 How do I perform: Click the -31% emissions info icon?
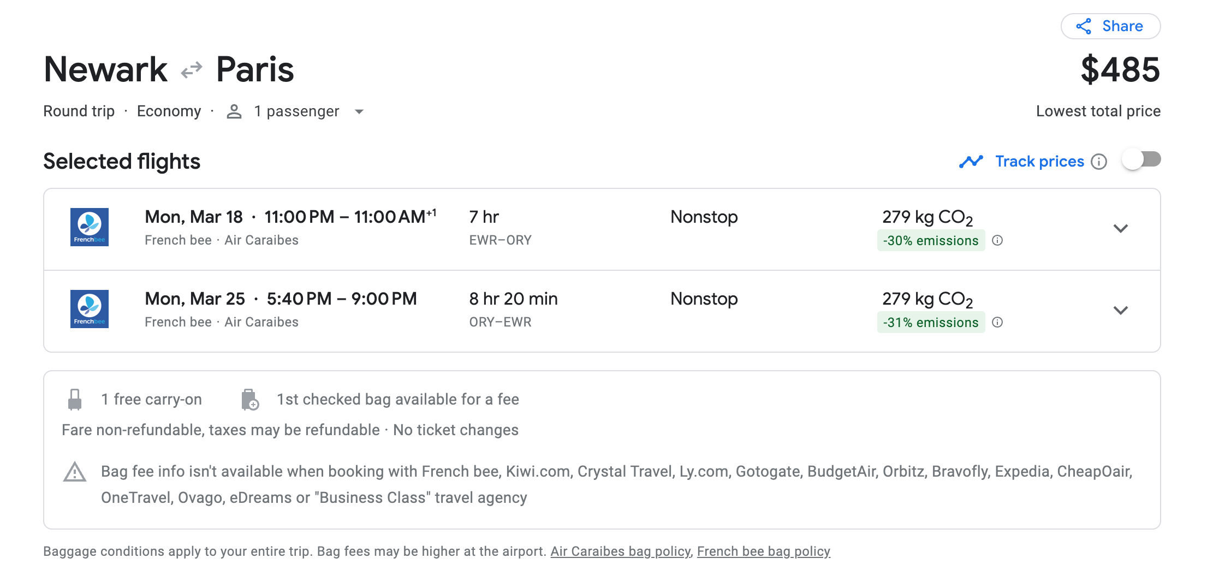[x=997, y=322]
